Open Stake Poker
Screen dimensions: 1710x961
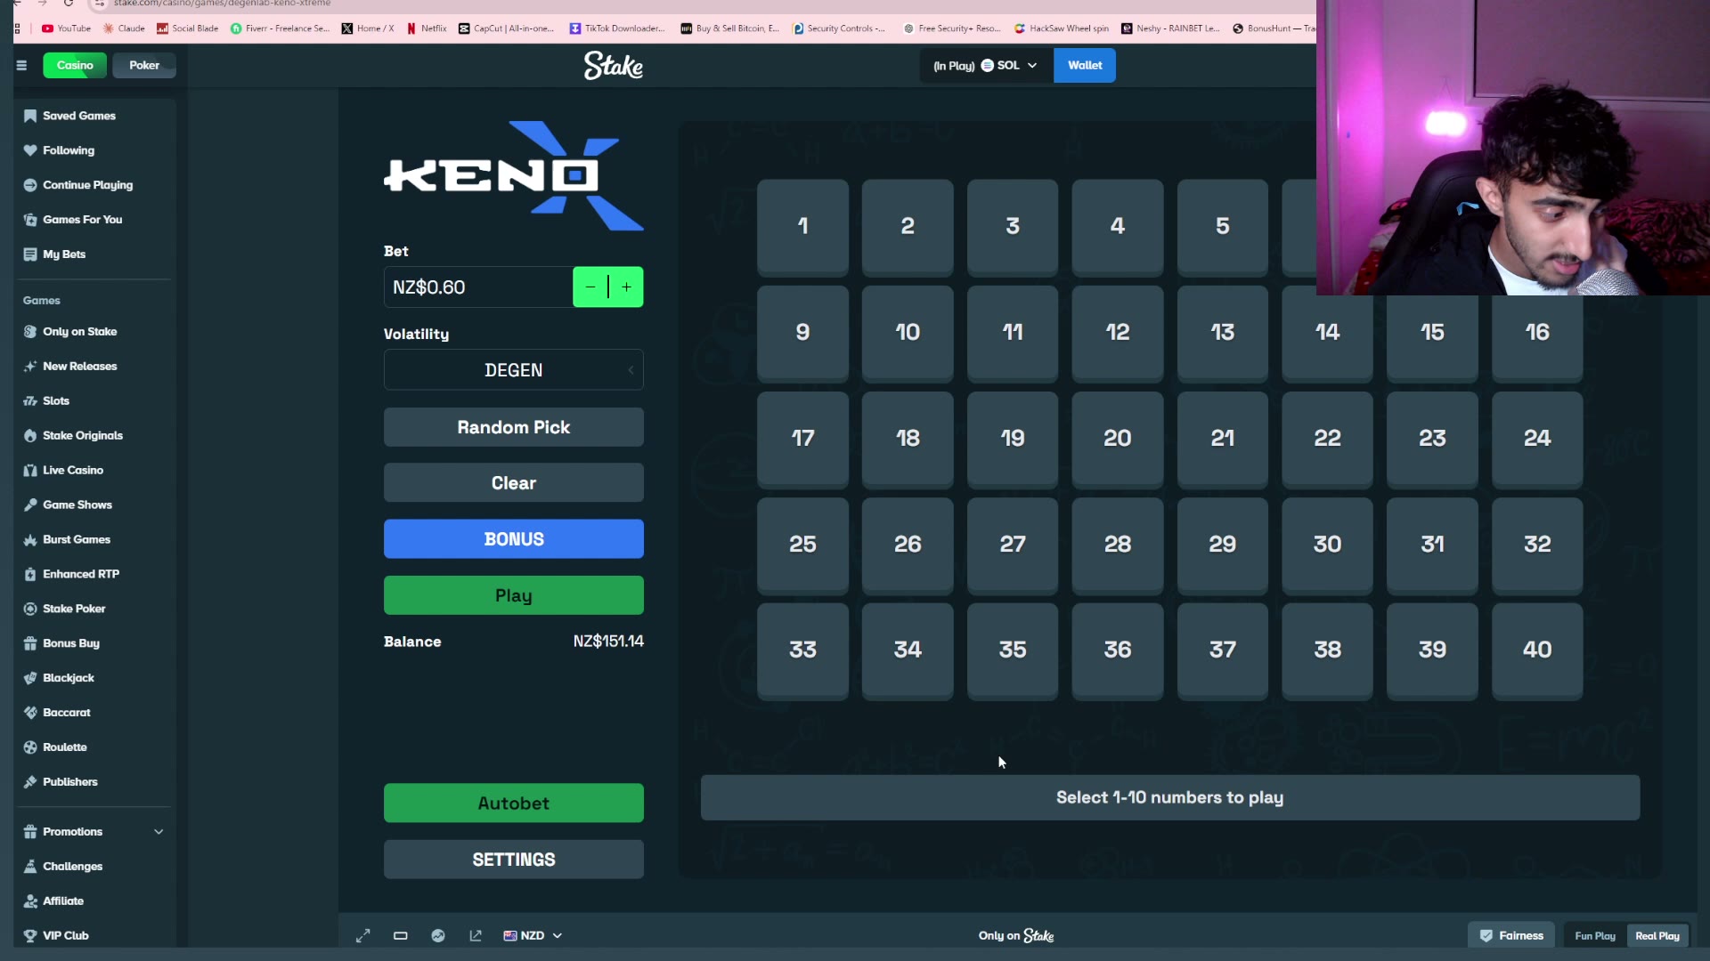coord(73,610)
